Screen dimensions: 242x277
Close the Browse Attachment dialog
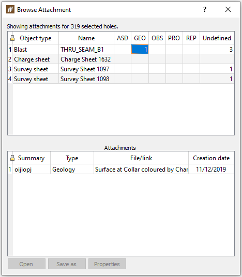(x=228, y=9)
